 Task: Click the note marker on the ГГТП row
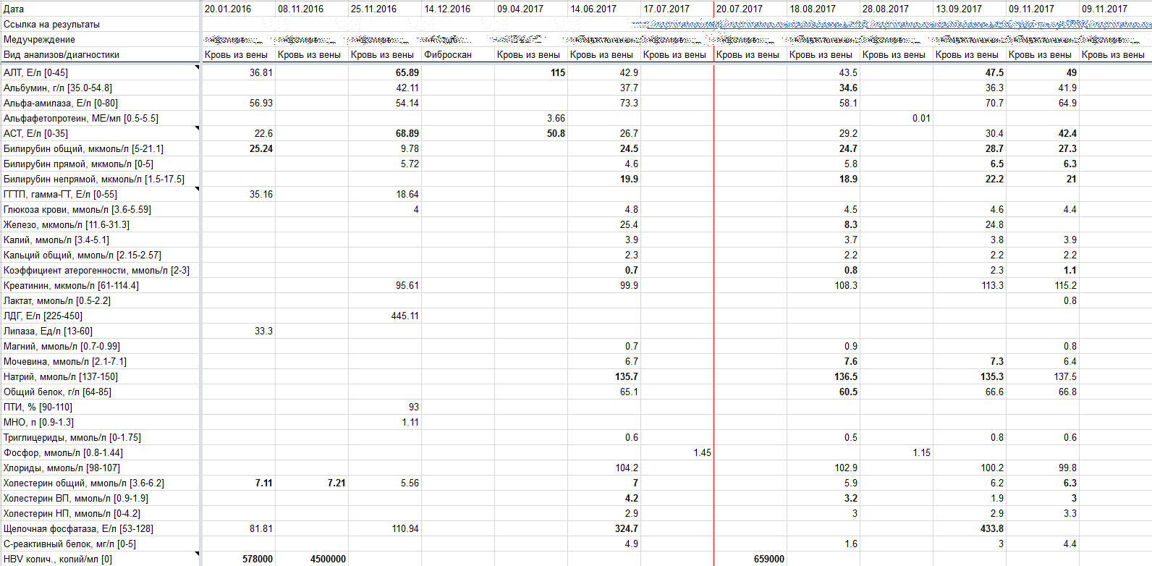pos(196,189)
